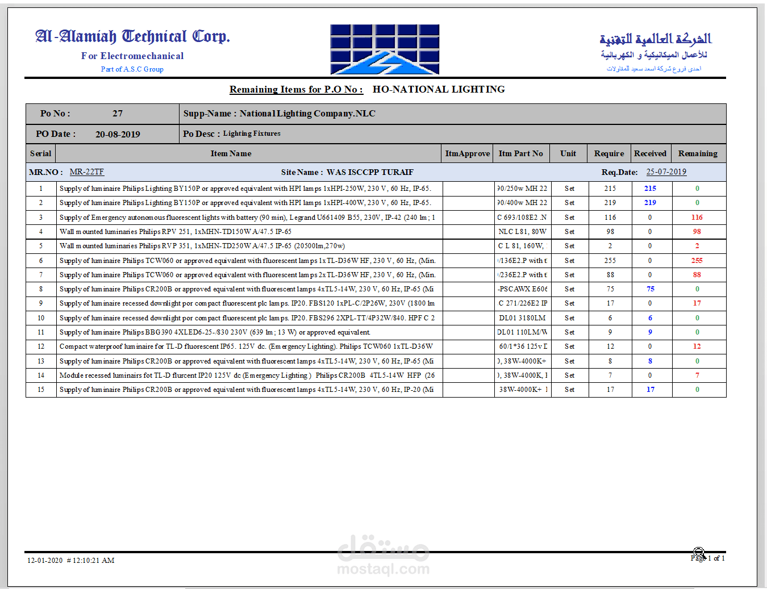The height and width of the screenshot is (589, 767).
Task: Click the magnifier cursor icon near page number
Action: (x=699, y=553)
